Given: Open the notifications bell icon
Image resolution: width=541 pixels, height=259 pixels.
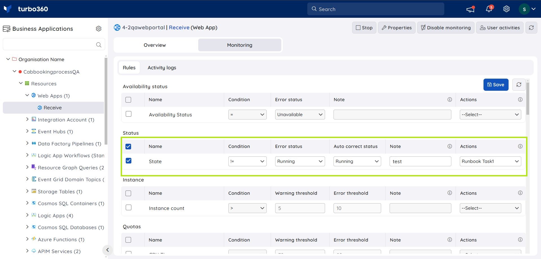Looking at the screenshot, I should (x=489, y=9).
